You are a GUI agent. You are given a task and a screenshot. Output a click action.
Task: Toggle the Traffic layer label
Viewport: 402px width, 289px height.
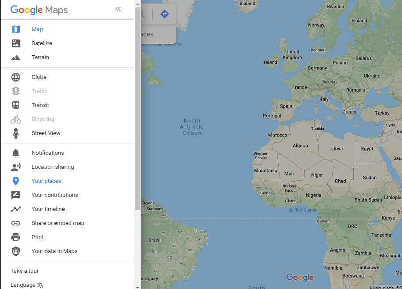(x=39, y=91)
